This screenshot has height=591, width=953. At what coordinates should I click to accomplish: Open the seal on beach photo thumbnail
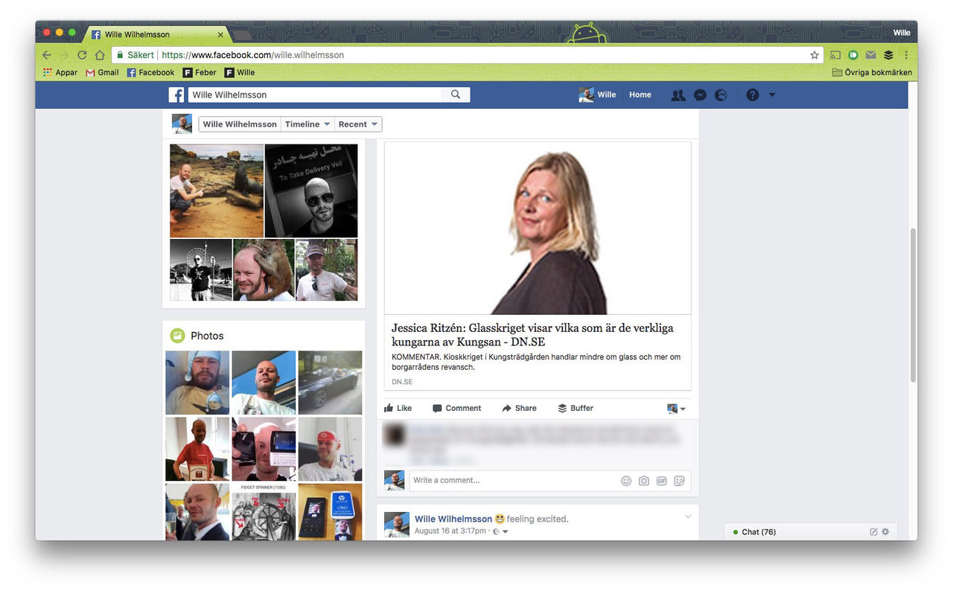click(x=217, y=191)
